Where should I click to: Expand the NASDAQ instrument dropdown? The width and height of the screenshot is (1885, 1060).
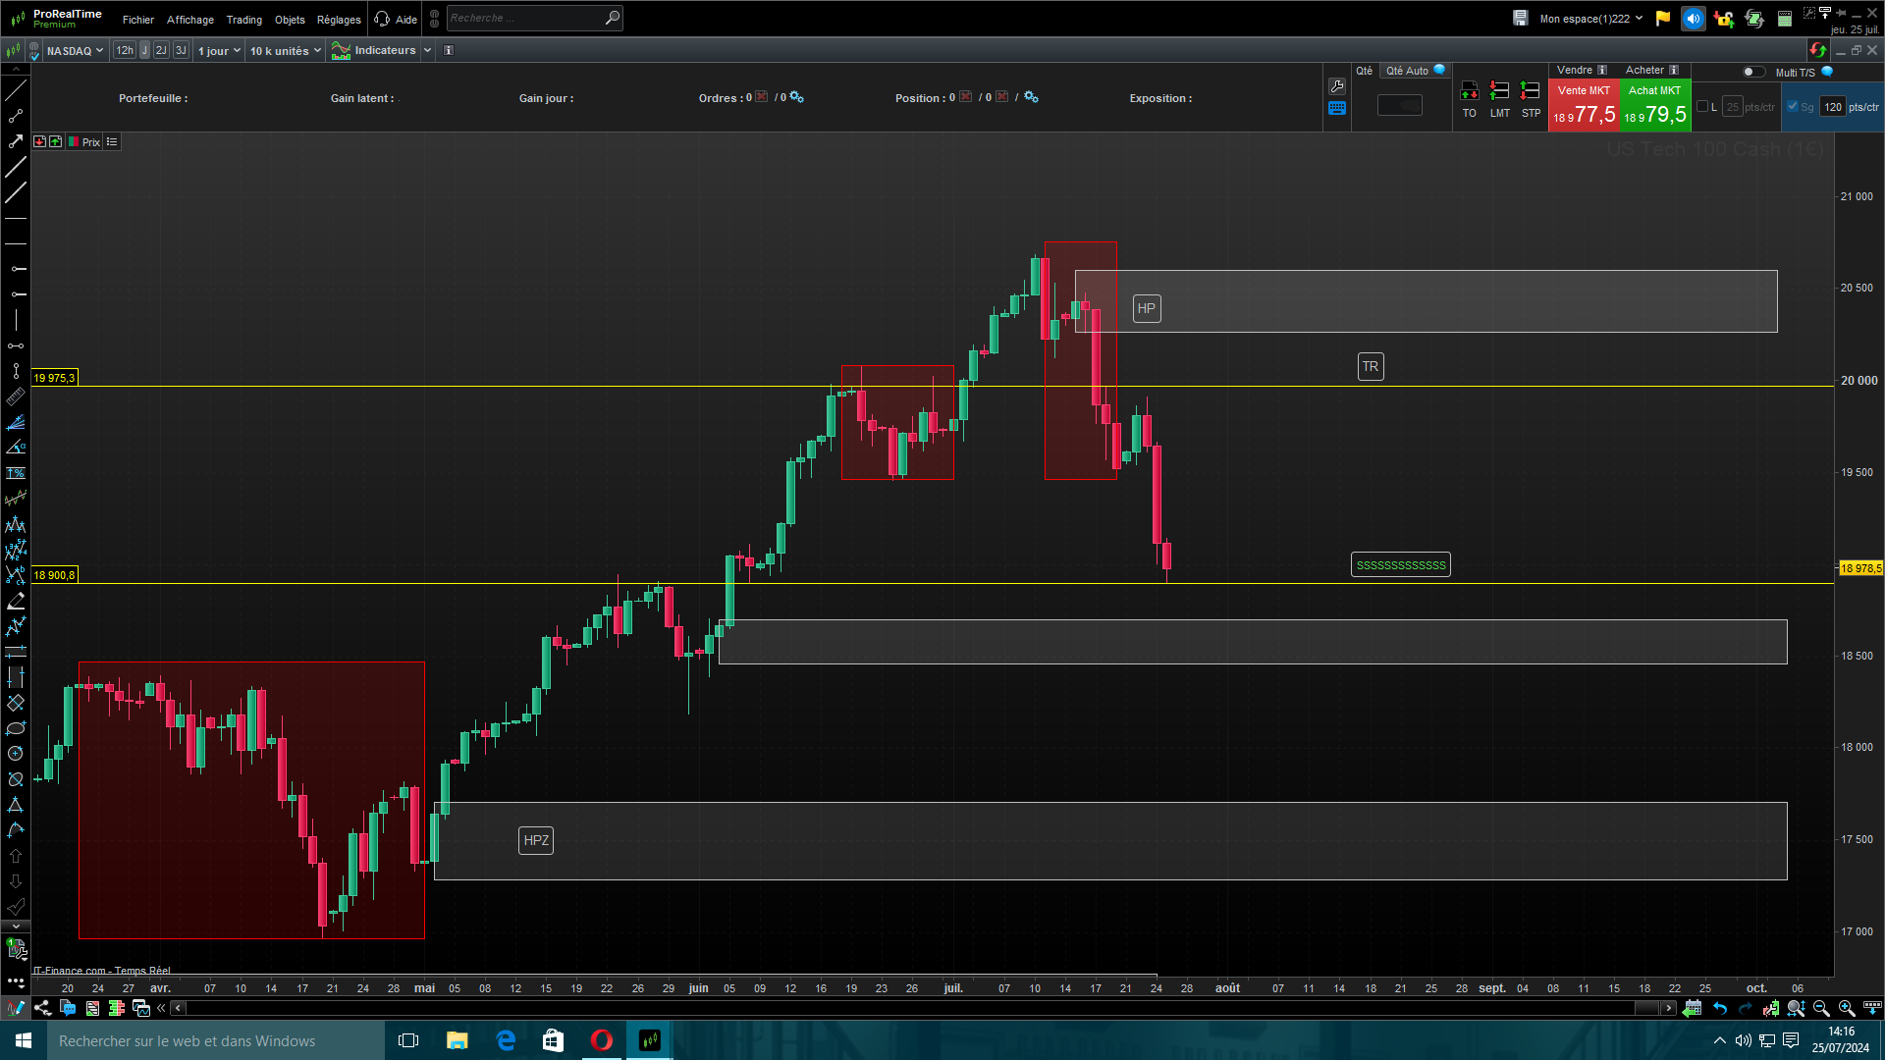click(75, 50)
